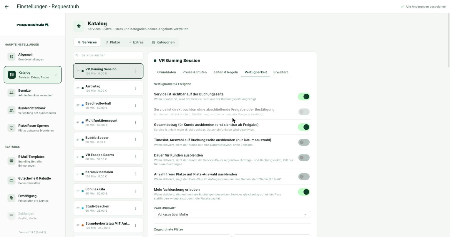
Task: Open three-dot menu for VR Gaming Session
Action: tap(135, 71)
